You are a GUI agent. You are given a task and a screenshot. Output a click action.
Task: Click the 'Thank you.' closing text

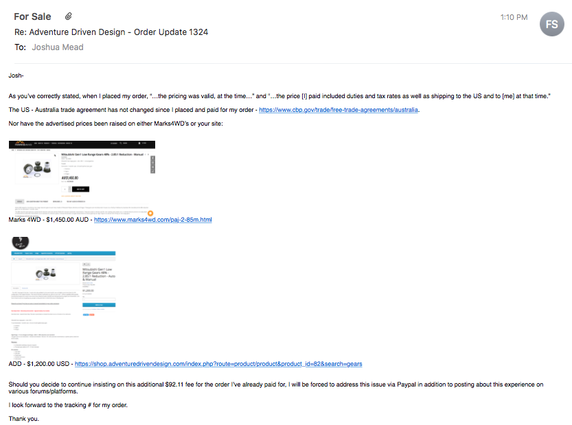pos(24,418)
